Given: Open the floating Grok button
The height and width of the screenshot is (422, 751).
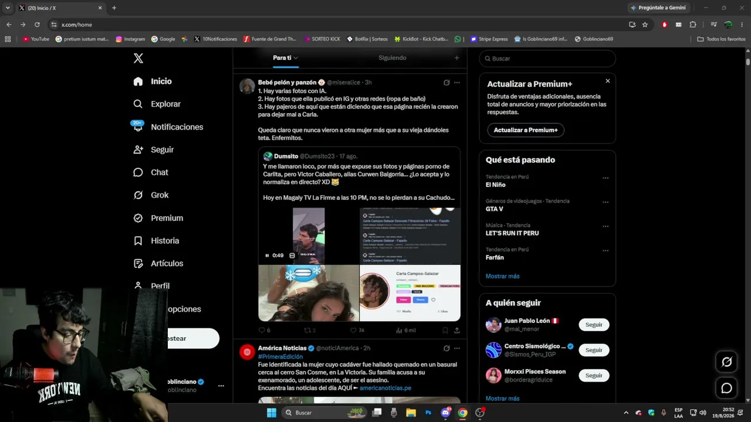Looking at the screenshot, I should point(726,362).
